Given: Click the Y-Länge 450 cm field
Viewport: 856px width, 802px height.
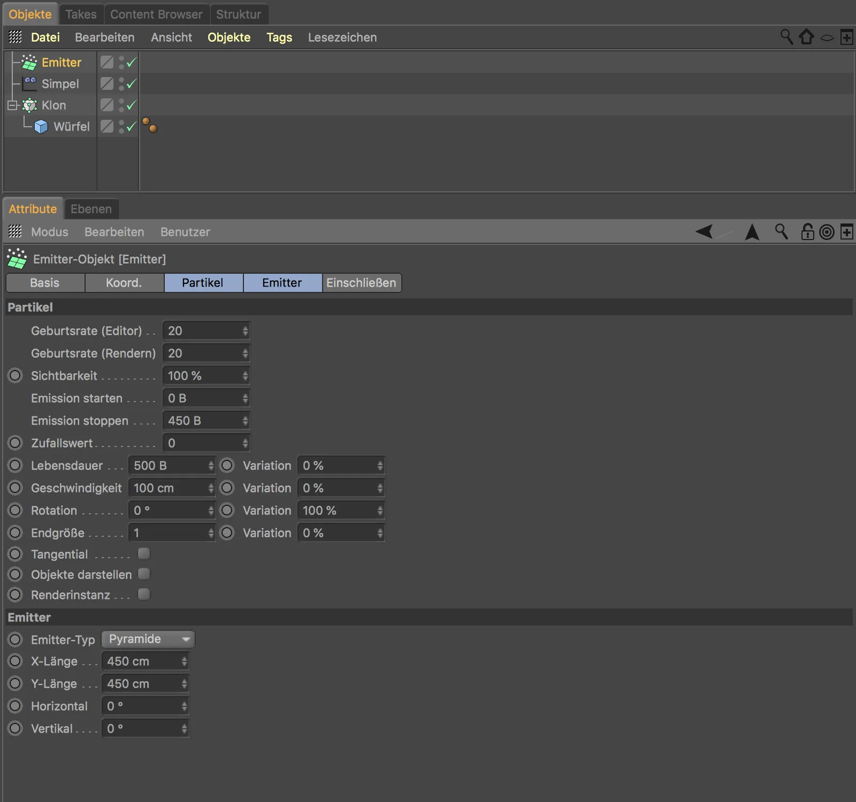Looking at the screenshot, I should click(x=145, y=684).
